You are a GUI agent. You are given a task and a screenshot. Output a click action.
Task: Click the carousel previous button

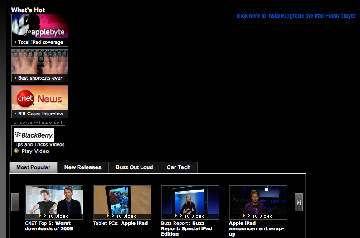click(x=15, y=202)
